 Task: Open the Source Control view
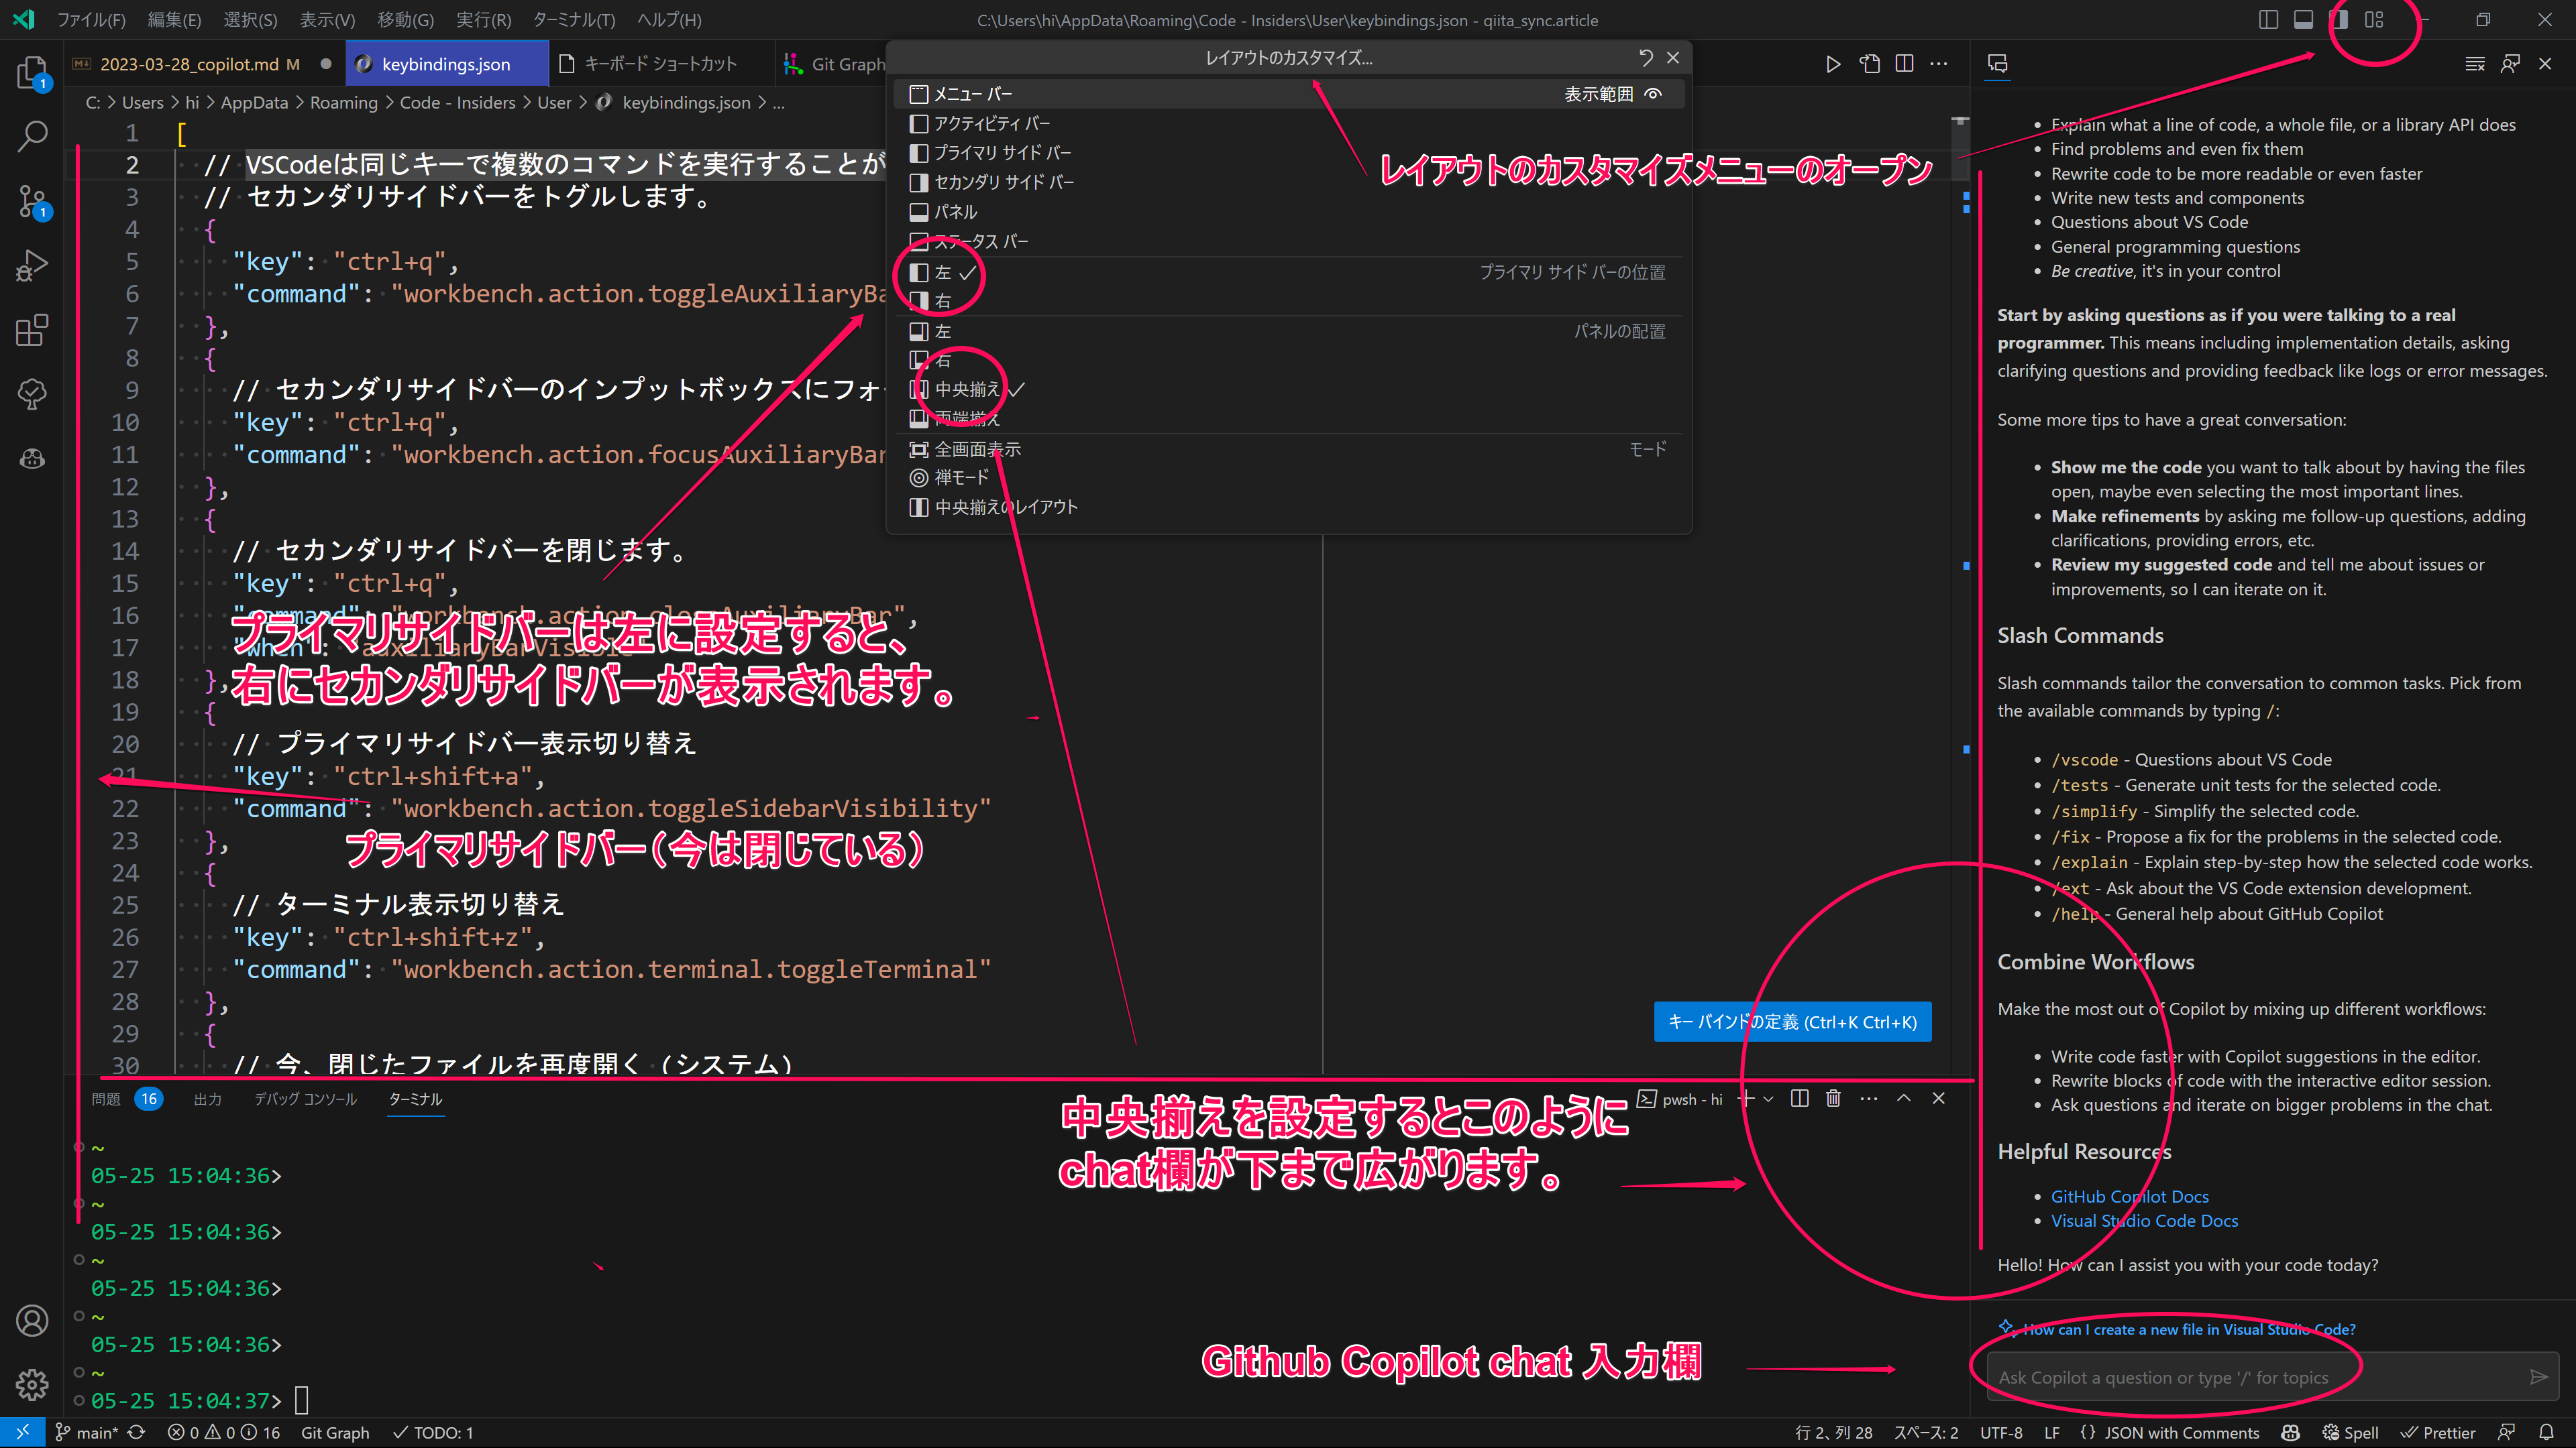33,200
